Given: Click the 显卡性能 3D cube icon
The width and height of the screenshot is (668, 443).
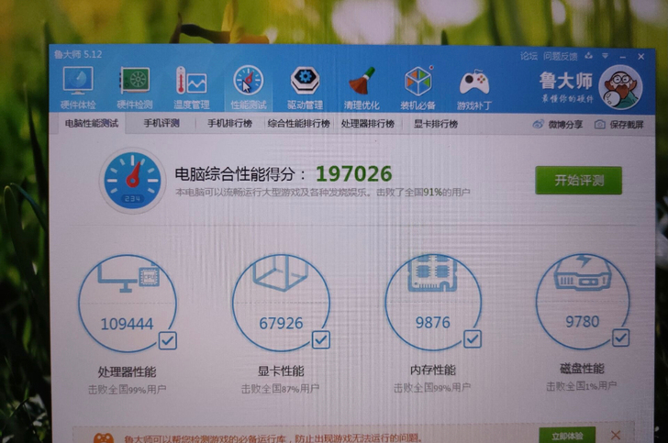Looking at the screenshot, I should click(x=280, y=273).
